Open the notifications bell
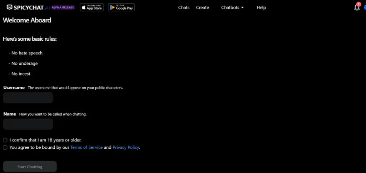The width and height of the screenshot is (366, 173). pyautogui.click(x=357, y=7)
